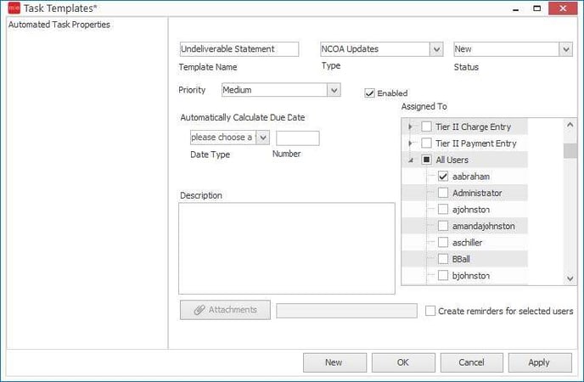Check the BBall user checkbox
The height and width of the screenshot is (382, 584).
pyautogui.click(x=443, y=259)
